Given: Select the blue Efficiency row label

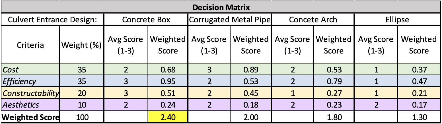Looking at the screenshot, I should 30,82.
